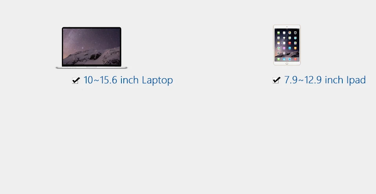Select the '7.9~12.9 inch Ipad' text label
This screenshot has height=194, width=376.
pyautogui.click(x=325, y=80)
